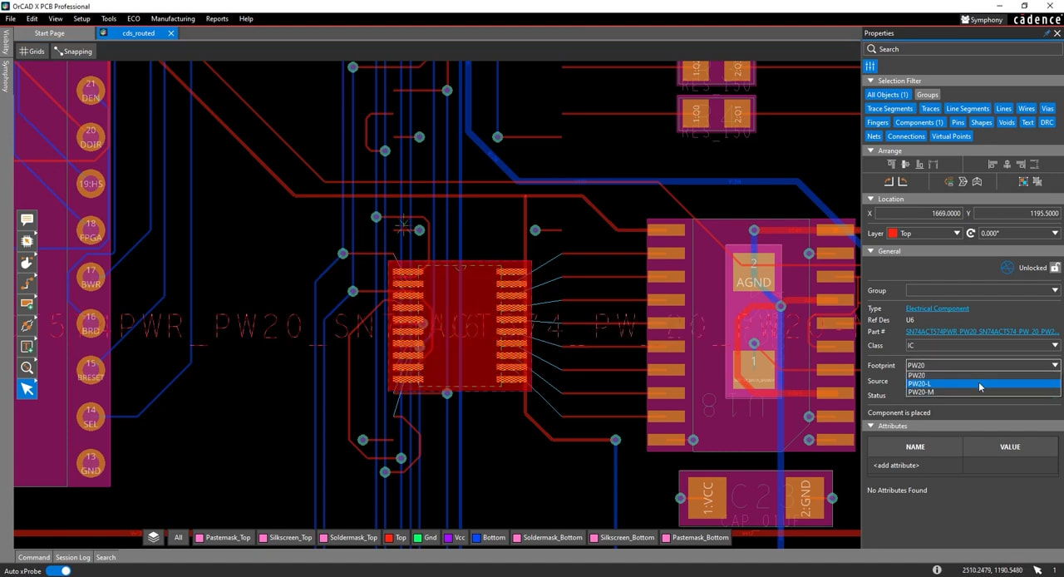Click the info icon in status bar
The height and width of the screenshot is (577, 1064).
pos(937,570)
